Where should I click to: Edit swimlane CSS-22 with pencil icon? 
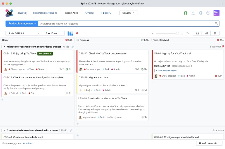pos(71,130)
